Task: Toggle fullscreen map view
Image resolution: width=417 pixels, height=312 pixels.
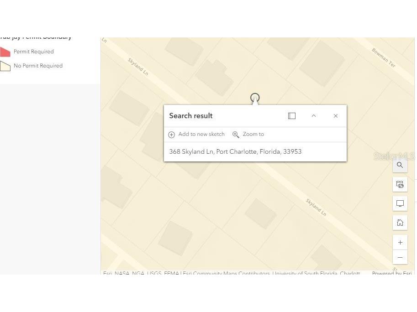Action: point(400,203)
